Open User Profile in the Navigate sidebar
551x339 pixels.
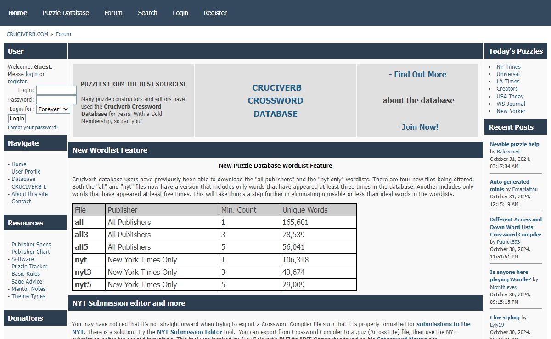click(26, 172)
